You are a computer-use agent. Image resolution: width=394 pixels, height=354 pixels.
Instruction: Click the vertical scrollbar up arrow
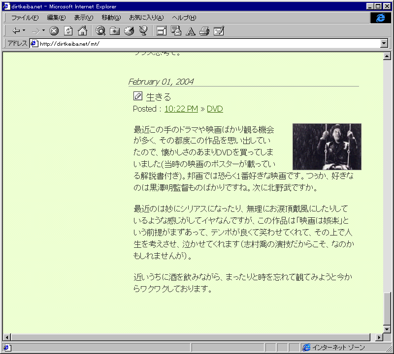click(x=387, y=56)
